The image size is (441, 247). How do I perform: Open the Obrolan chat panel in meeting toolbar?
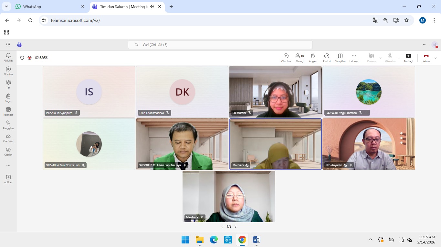(x=286, y=58)
